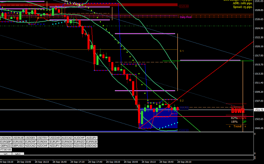The image size is (264, 164).
Task: Open the USDTRY chart button
Action: 43,138
